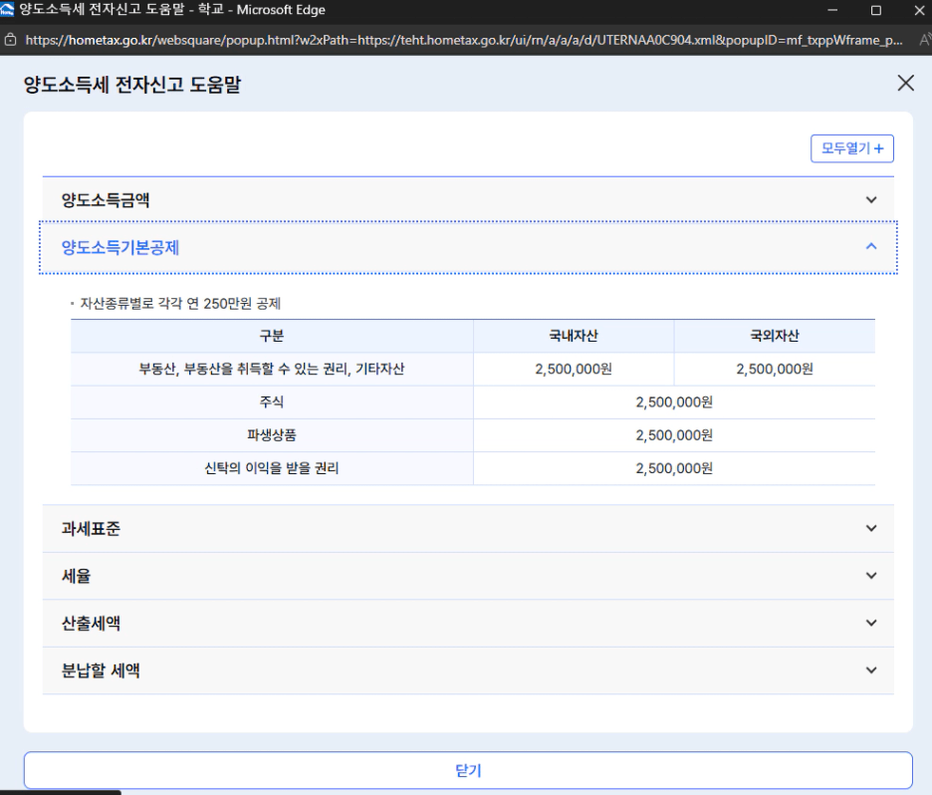Minimize the Edge popup window
932x795 pixels.
(x=831, y=10)
